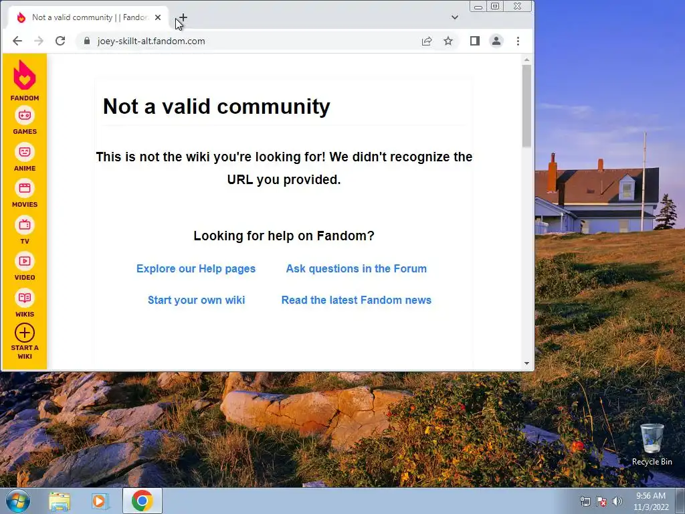This screenshot has width=685, height=514.
Task: Open the volume speaker tray icon
Action: [x=617, y=501]
